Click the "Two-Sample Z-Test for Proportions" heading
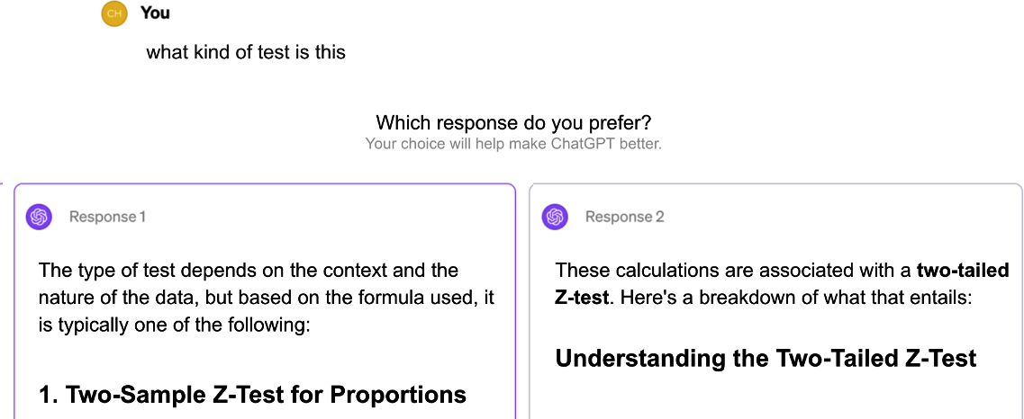The width and height of the screenshot is (1024, 419). pyautogui.click(x=252, y=394)
